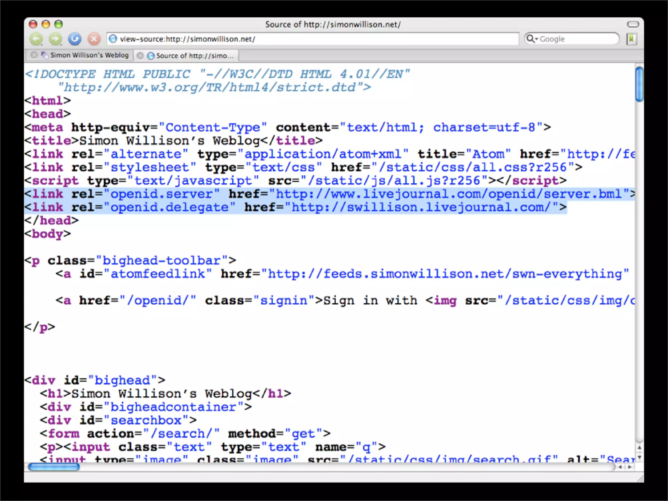Close the Simon Willison's Weblog tab
Screen dimensions: 668x501
point(34,55)
